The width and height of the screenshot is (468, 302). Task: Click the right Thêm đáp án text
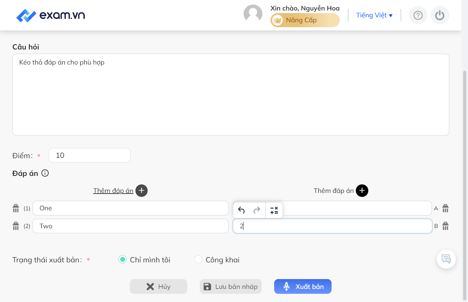334,191
